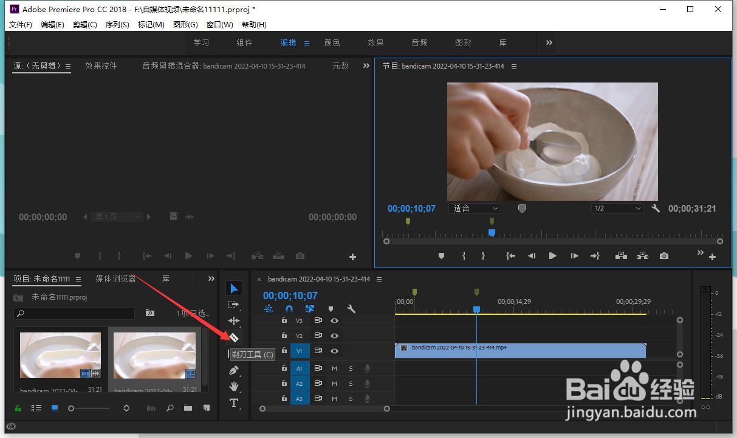
Task: Mark Out point in program monitor
Action: 483,256
